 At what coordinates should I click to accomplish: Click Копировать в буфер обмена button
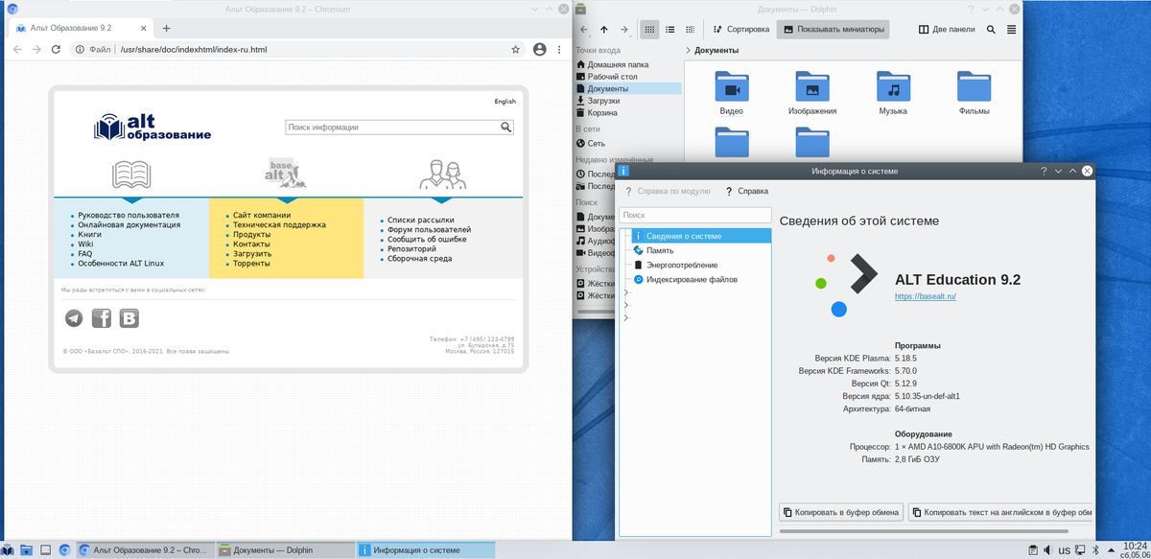click(x=840, y=512)
